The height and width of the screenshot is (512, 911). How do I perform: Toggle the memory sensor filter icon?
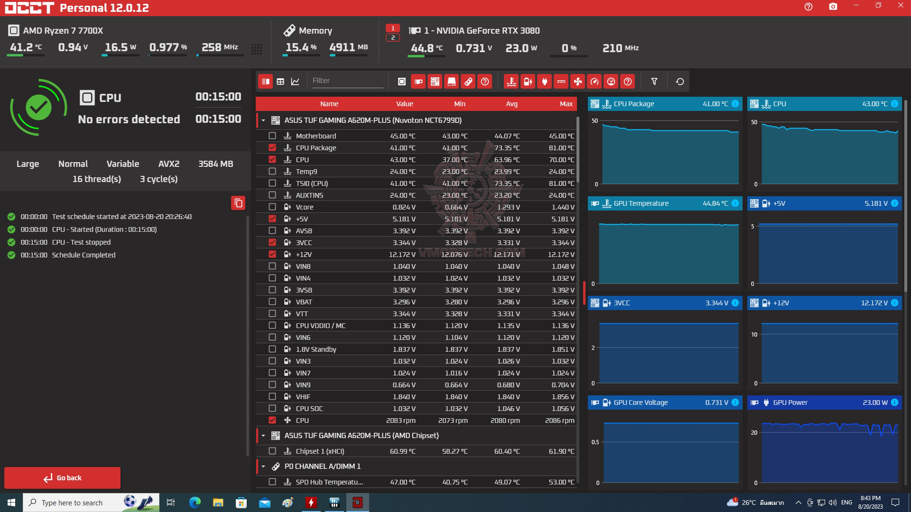[x=468, y=82]
